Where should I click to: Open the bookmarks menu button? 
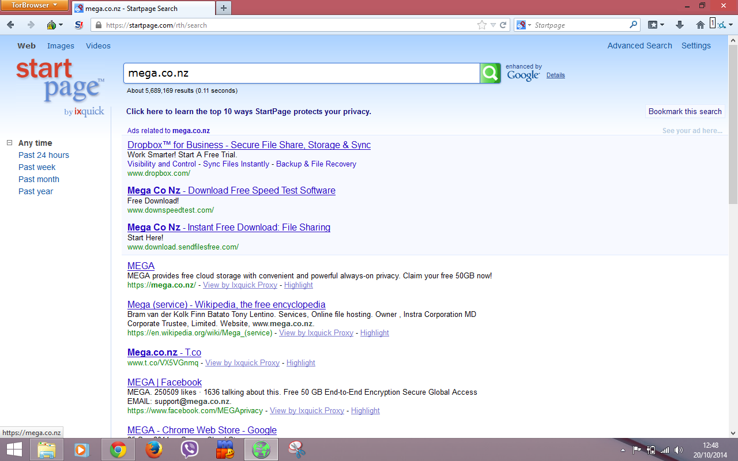(x=656, y=25)
